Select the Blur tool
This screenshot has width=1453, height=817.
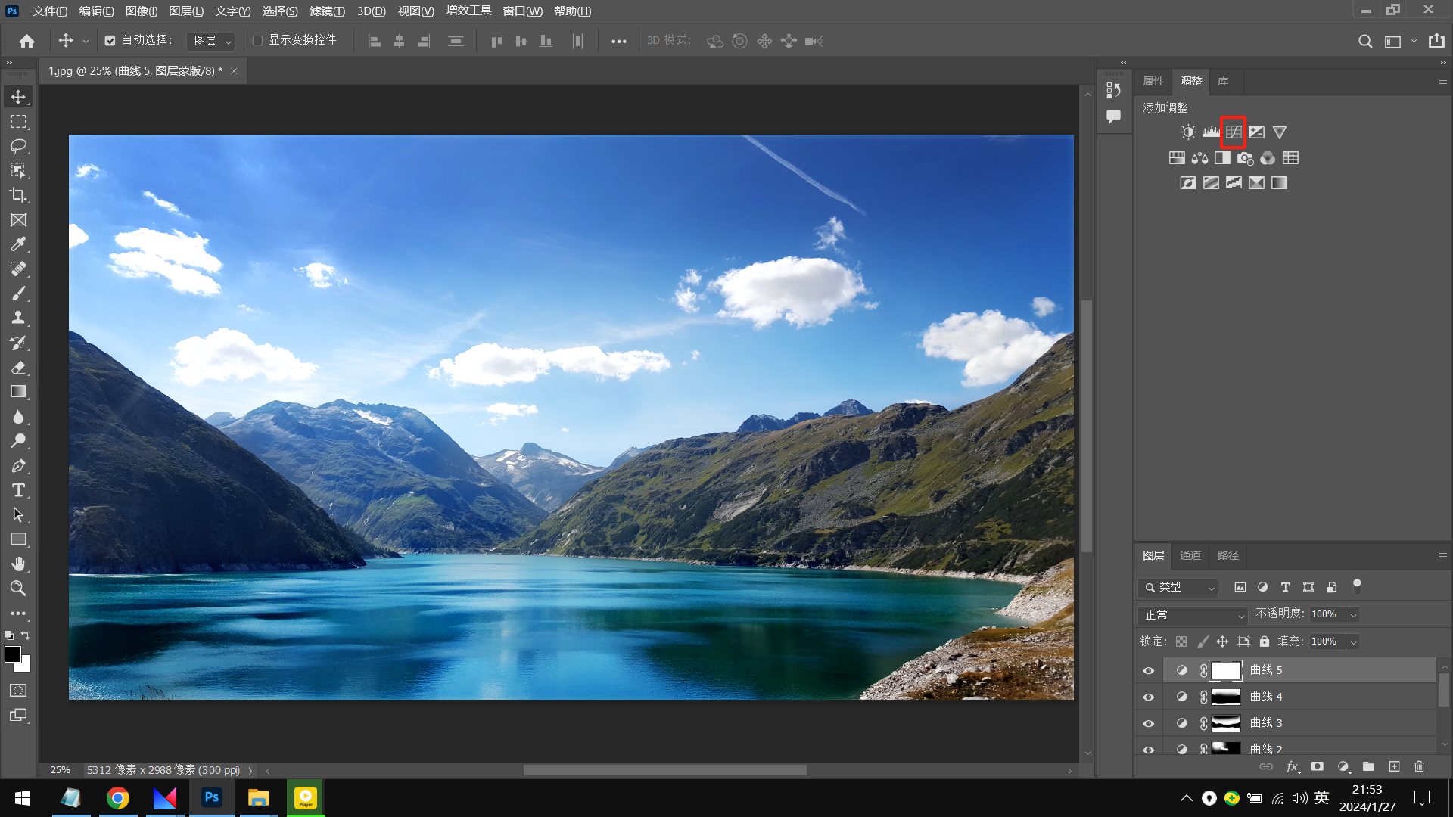[18, 417]
